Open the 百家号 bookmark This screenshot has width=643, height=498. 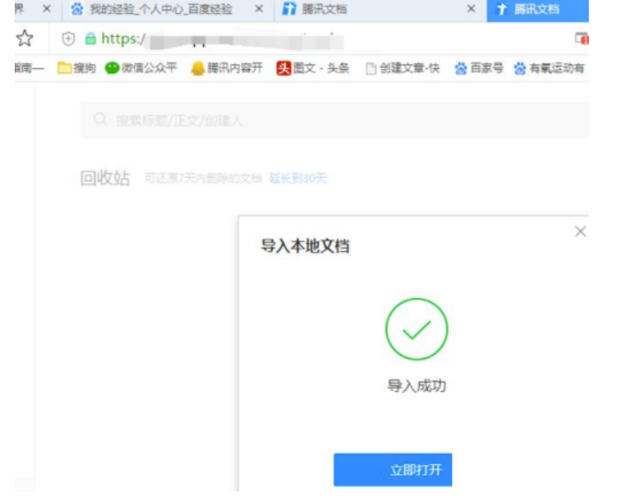[x=479, y=68]
